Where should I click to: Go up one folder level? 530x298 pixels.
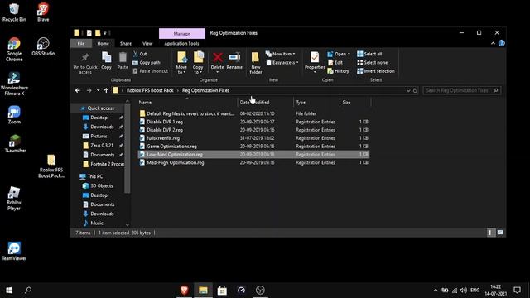coord(106,90)
